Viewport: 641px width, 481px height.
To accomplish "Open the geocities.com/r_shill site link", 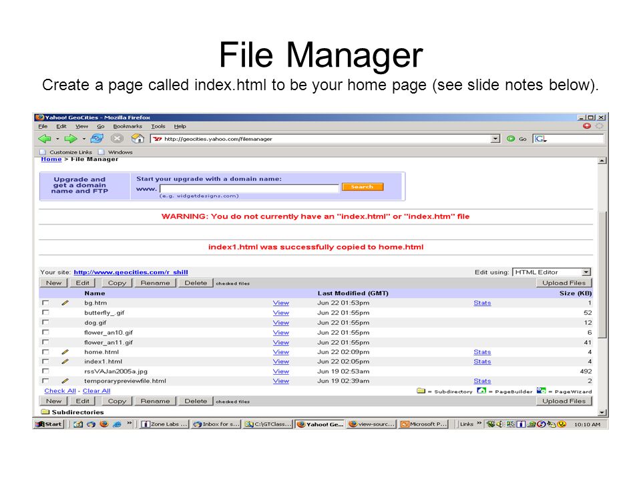I will pyautogui.click(x=131, y=272).
